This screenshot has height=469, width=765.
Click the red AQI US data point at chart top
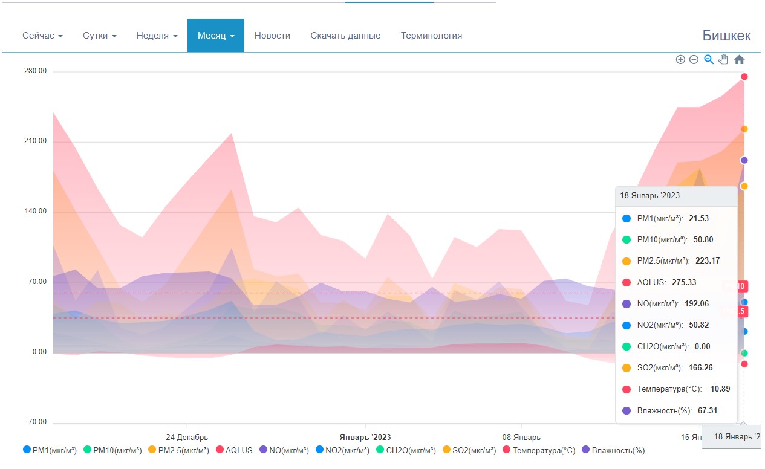tap(744, 77)
